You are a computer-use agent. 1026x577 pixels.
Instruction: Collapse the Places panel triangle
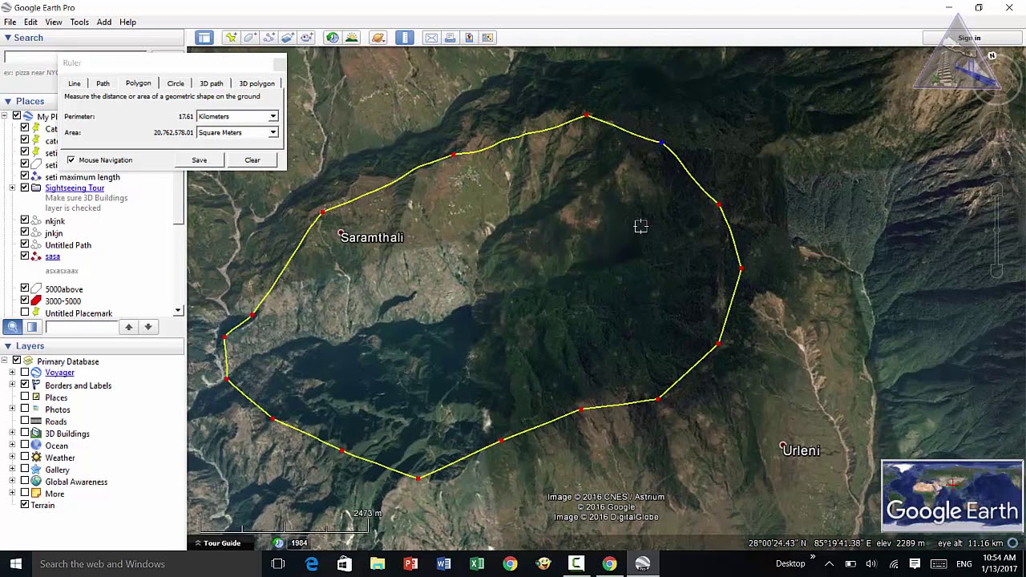click(x=7, y=101)
